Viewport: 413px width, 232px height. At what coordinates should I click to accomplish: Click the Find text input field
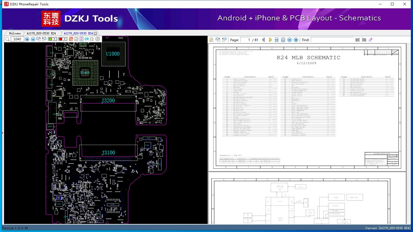coord(332,40)
